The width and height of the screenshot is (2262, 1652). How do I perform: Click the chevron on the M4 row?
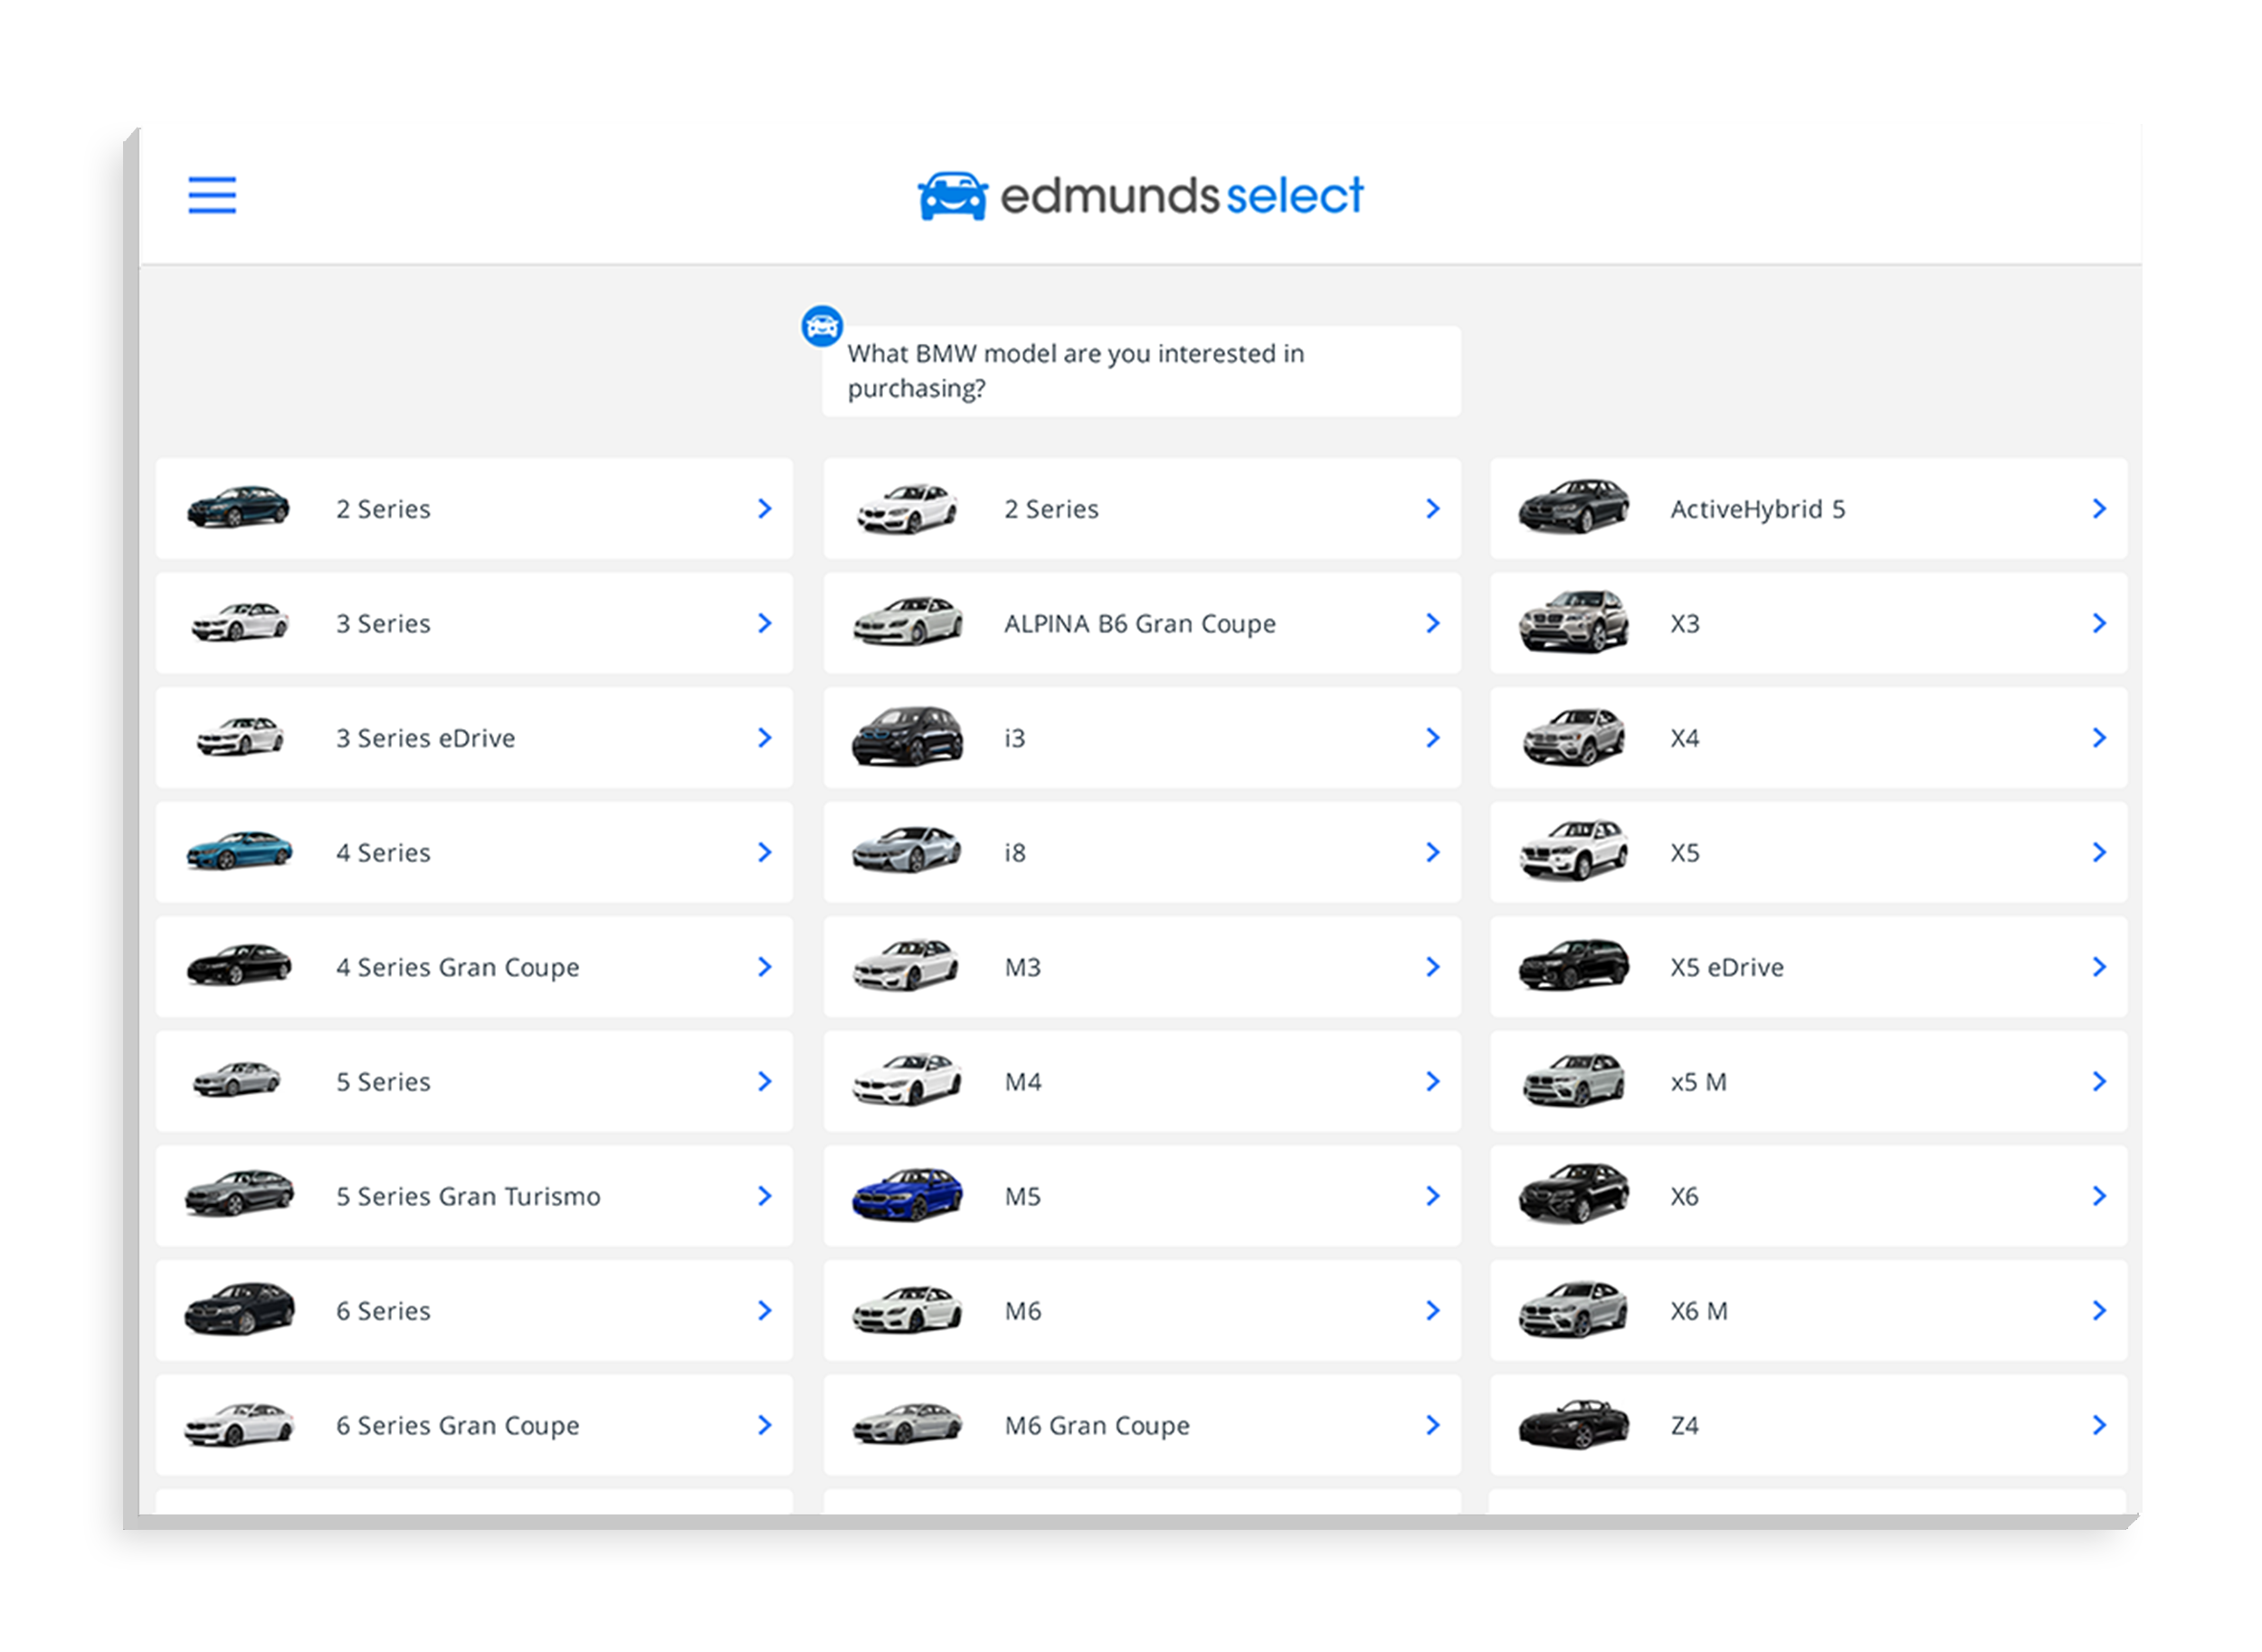click(x=1433, y=1081)
